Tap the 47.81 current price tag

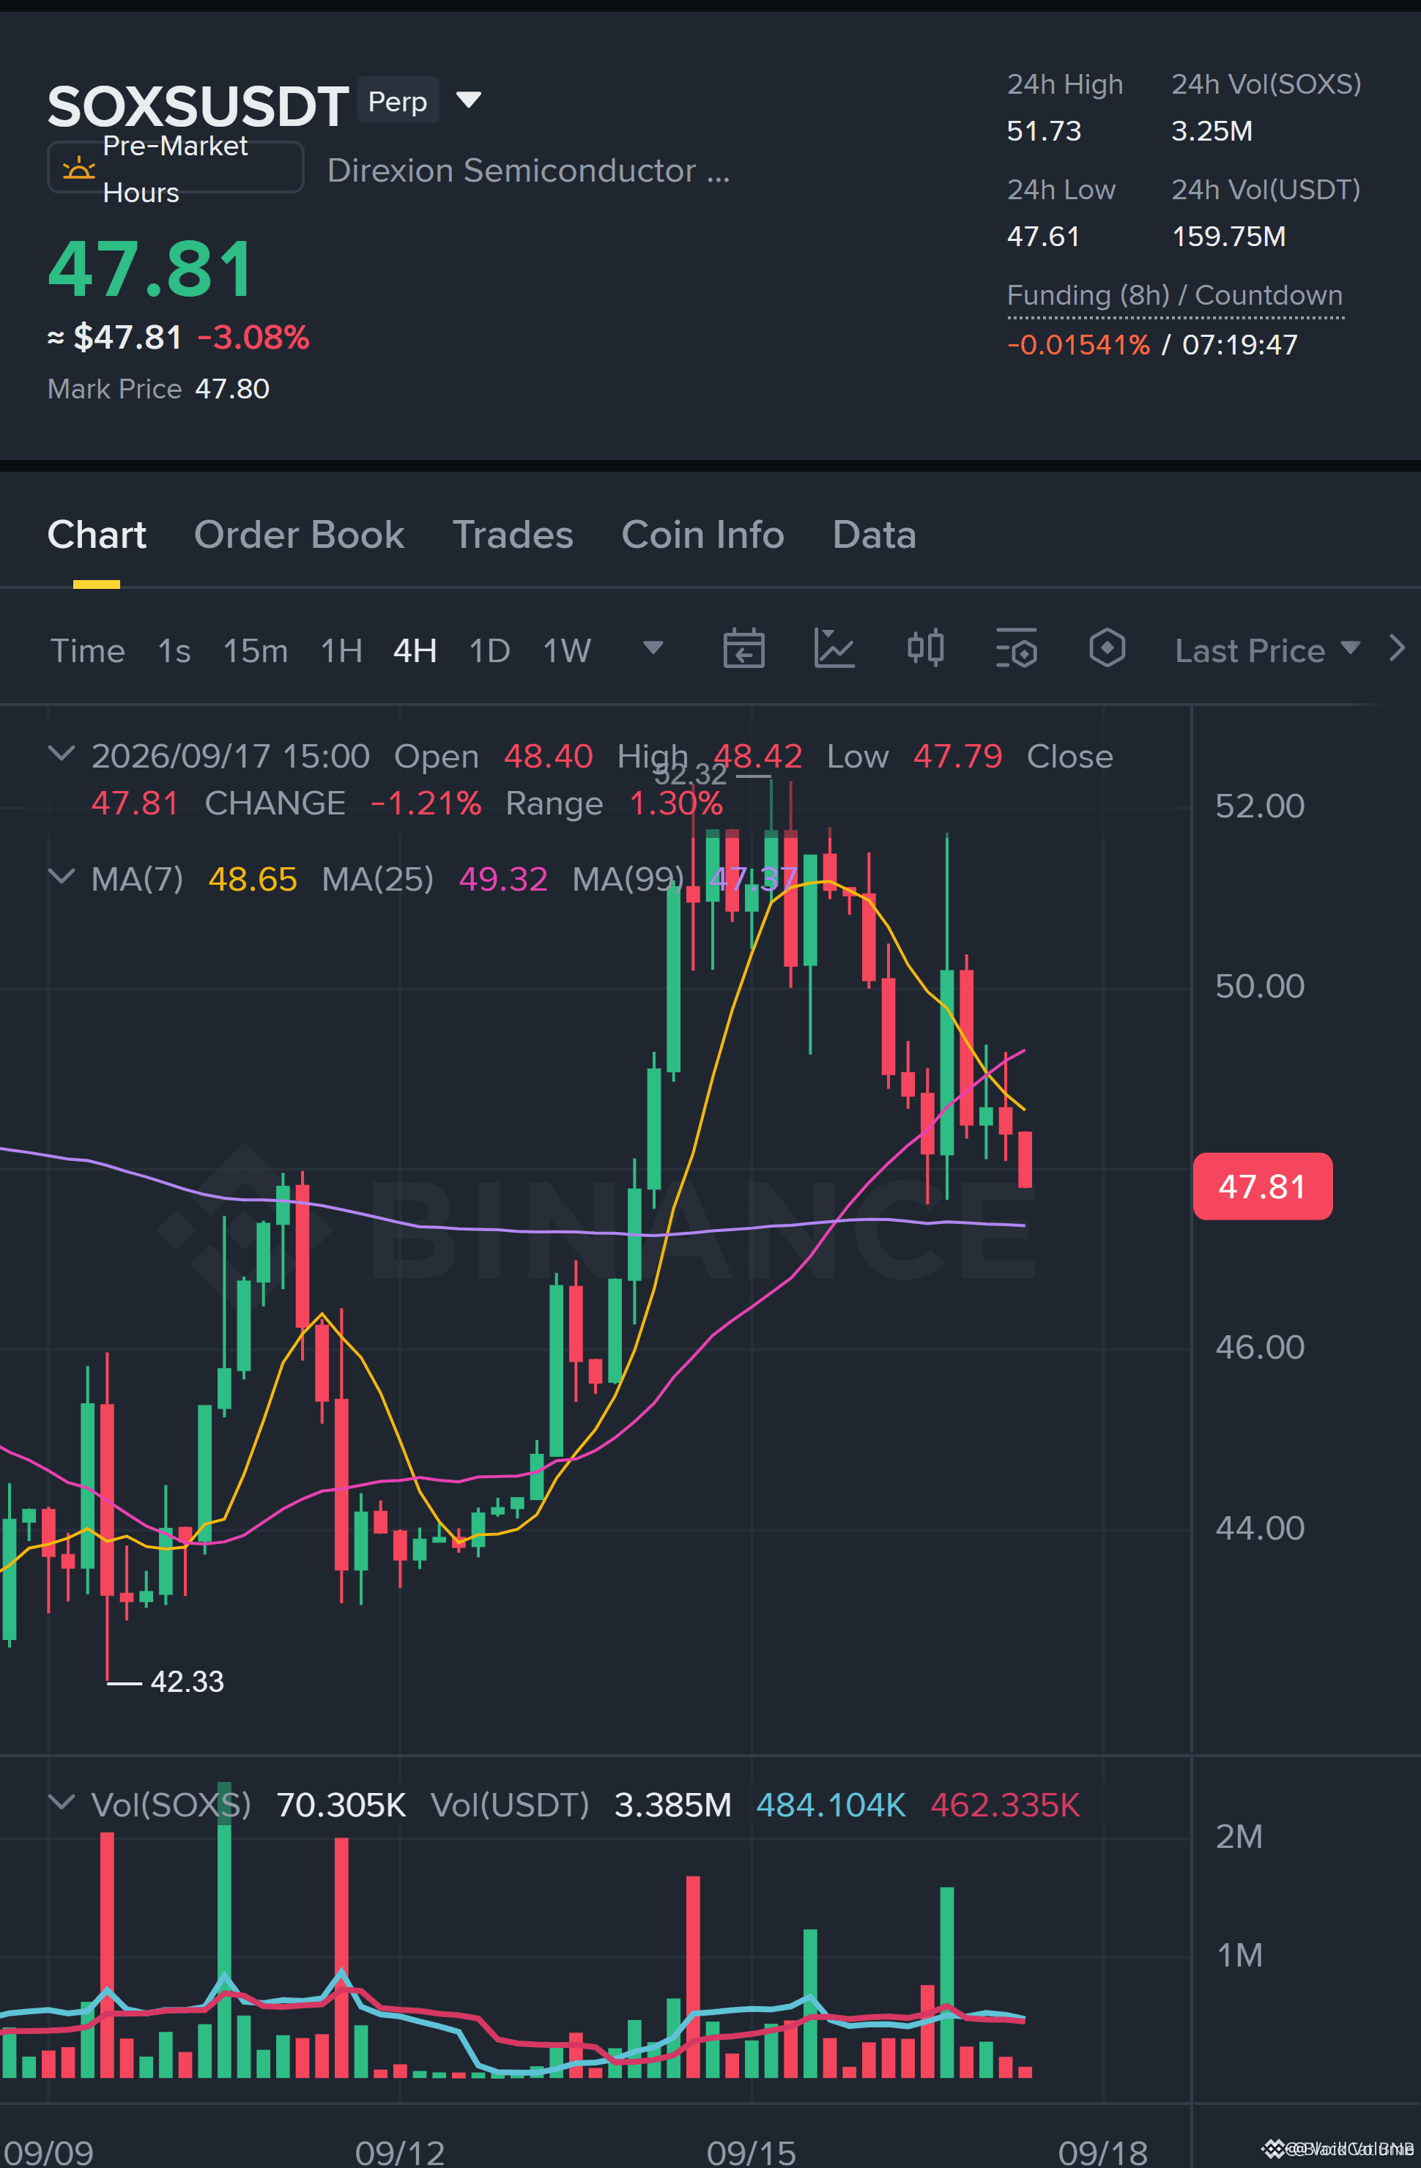click(1263, 1186)
